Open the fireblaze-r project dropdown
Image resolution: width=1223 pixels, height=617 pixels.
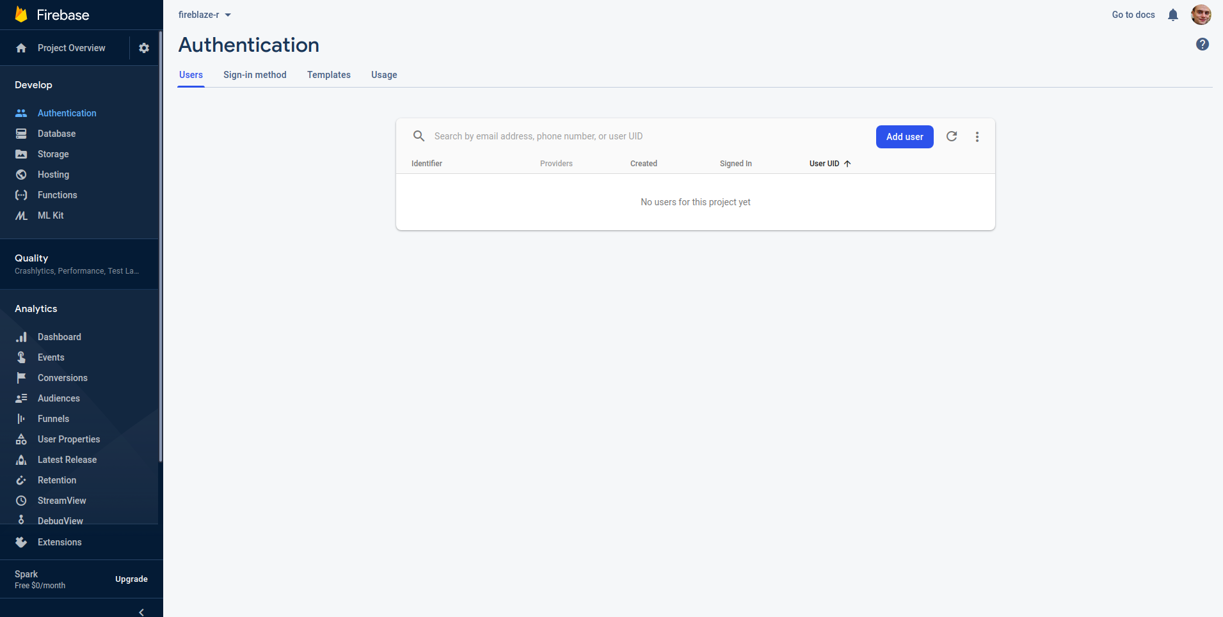click(x=205, y=15)
